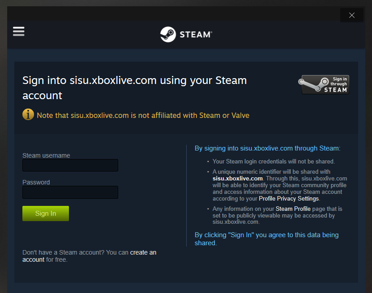Image resolution: width=372 pixels, height=293 pixels.
Task: Focus the Password input field
Action: pyautogui.click(x=70, y=192)
